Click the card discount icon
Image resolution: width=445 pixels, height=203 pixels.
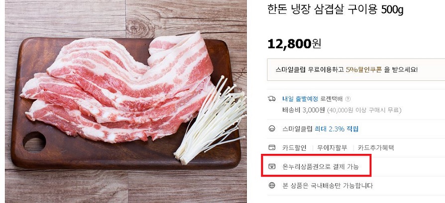point(272,147)
